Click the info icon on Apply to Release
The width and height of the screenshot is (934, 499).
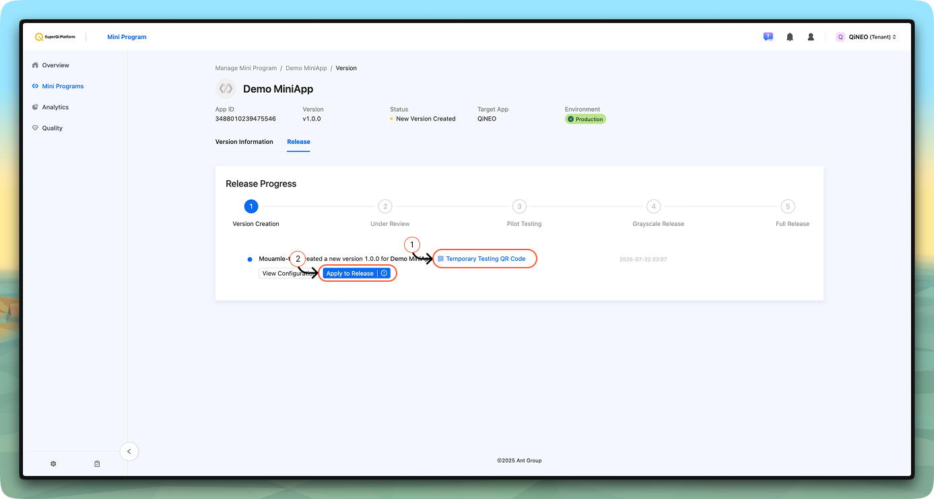[x=384, y=274]
